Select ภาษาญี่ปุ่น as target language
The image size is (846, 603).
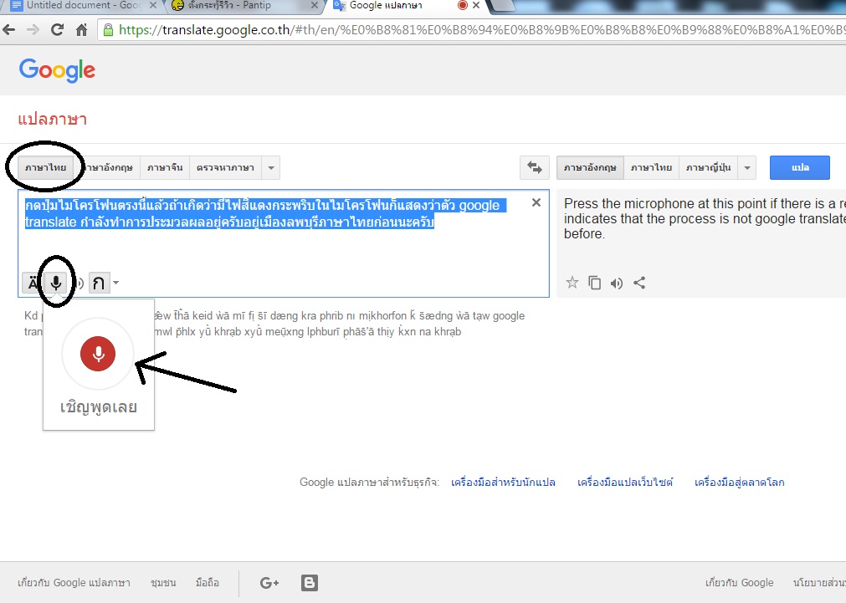[709, 168]
